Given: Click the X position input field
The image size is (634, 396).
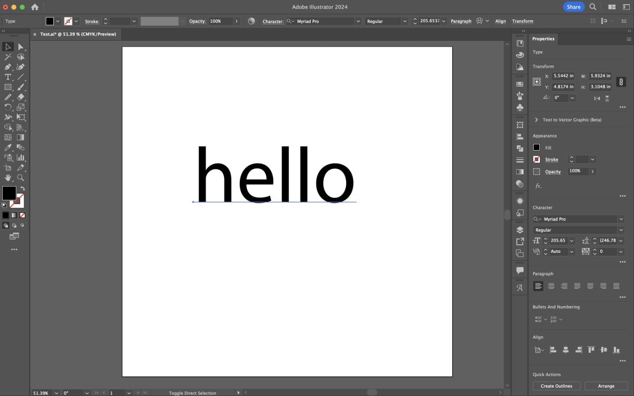Looking at the screenshot, I should click(x=563, y=76).
